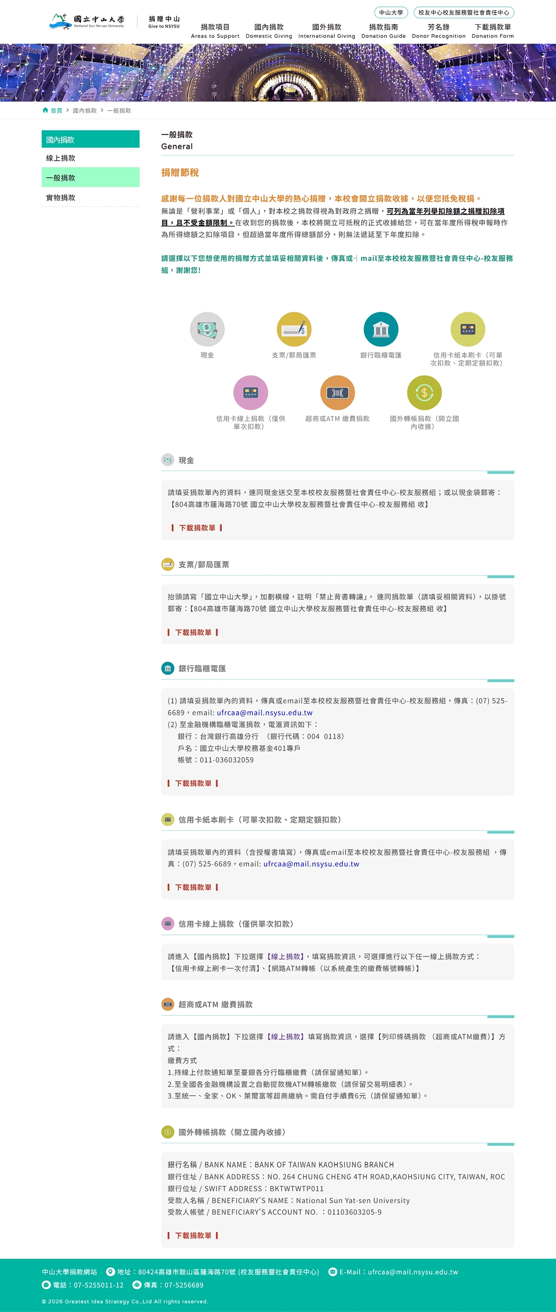
Task: Select 實物捐款 in the sidebar
Action: [x=91, y=197]
